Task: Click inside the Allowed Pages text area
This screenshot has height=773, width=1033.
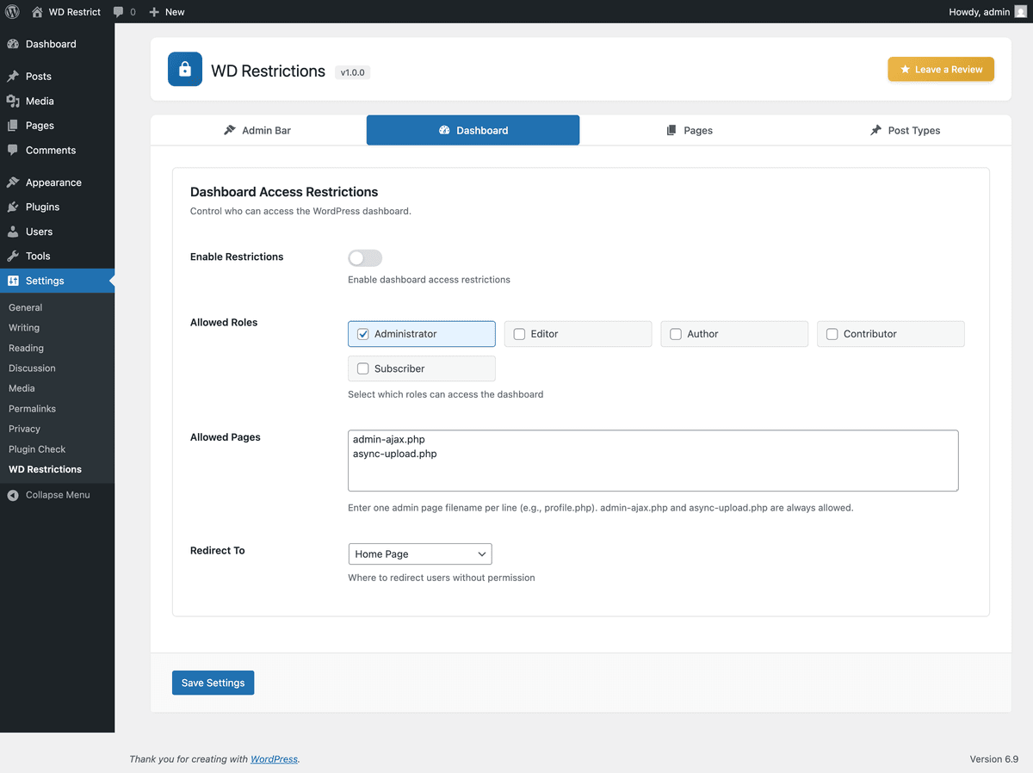Action: 652,459
